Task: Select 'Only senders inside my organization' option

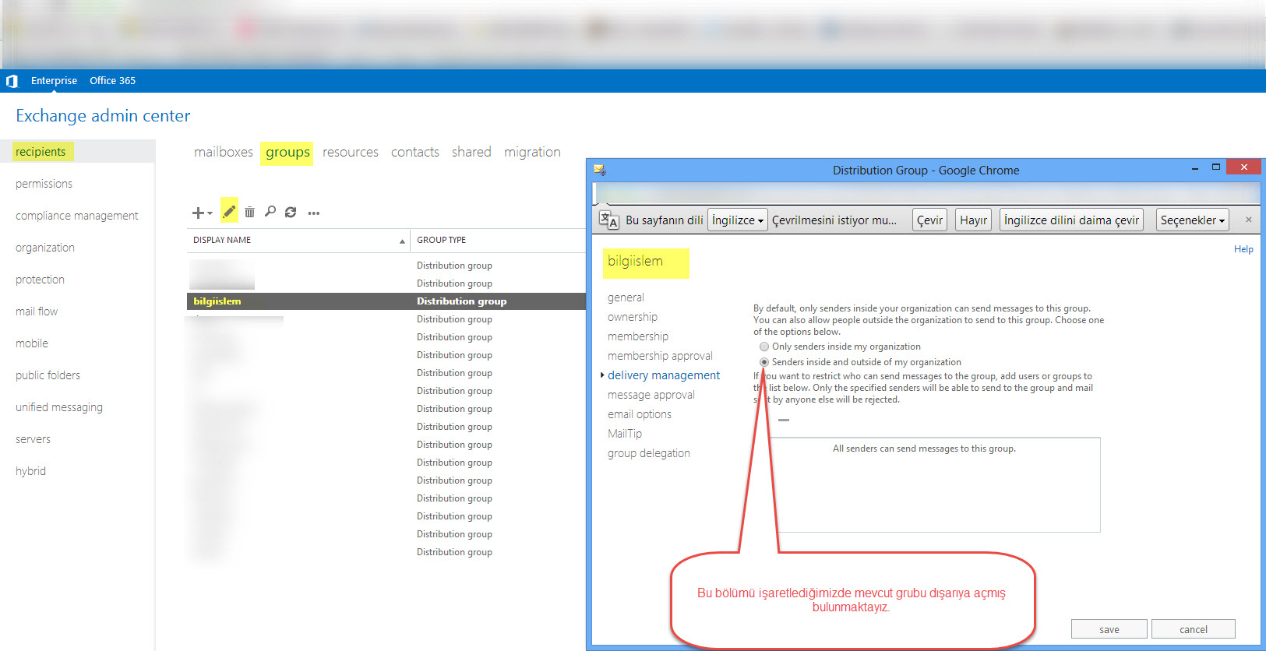Action: (x=764, y=347)
